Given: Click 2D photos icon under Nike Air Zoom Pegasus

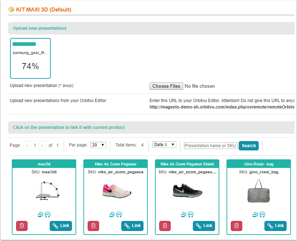Looking at the screenshot, I should point(112,215).
